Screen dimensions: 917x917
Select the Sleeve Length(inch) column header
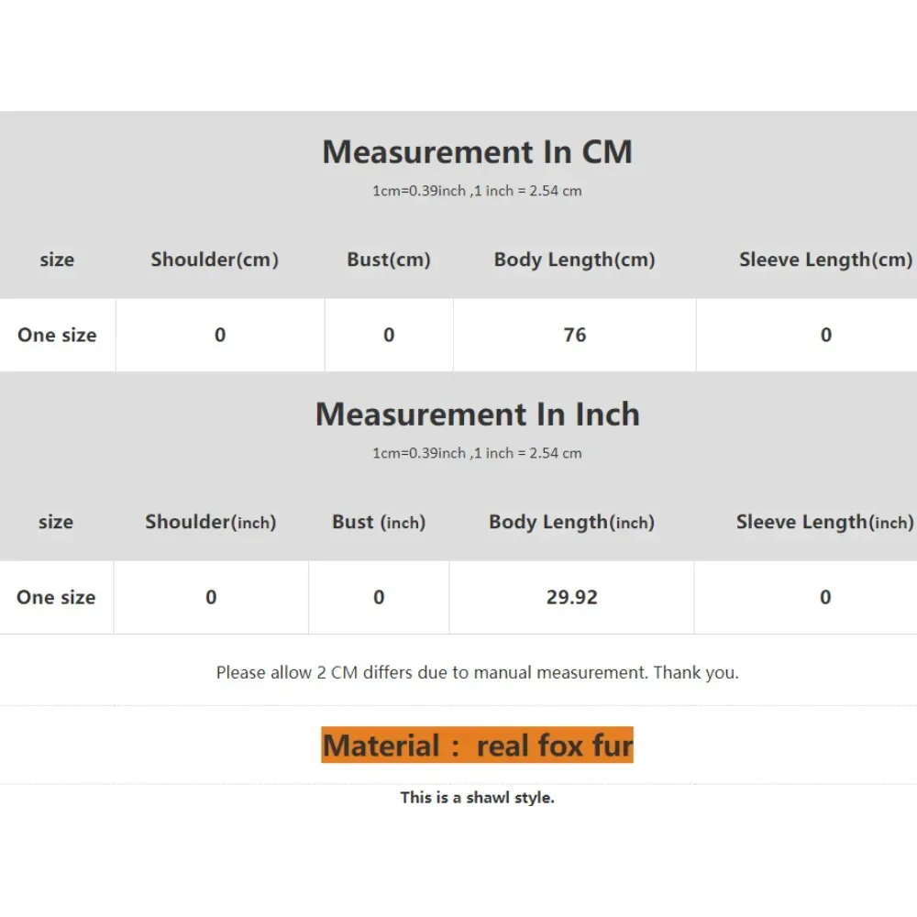[824, 522]
